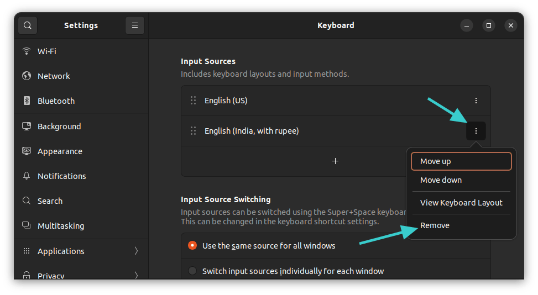Select 'Switch input sources individually' radio option
This screenshot has width=538, height=295.
[x=192, y=271]
